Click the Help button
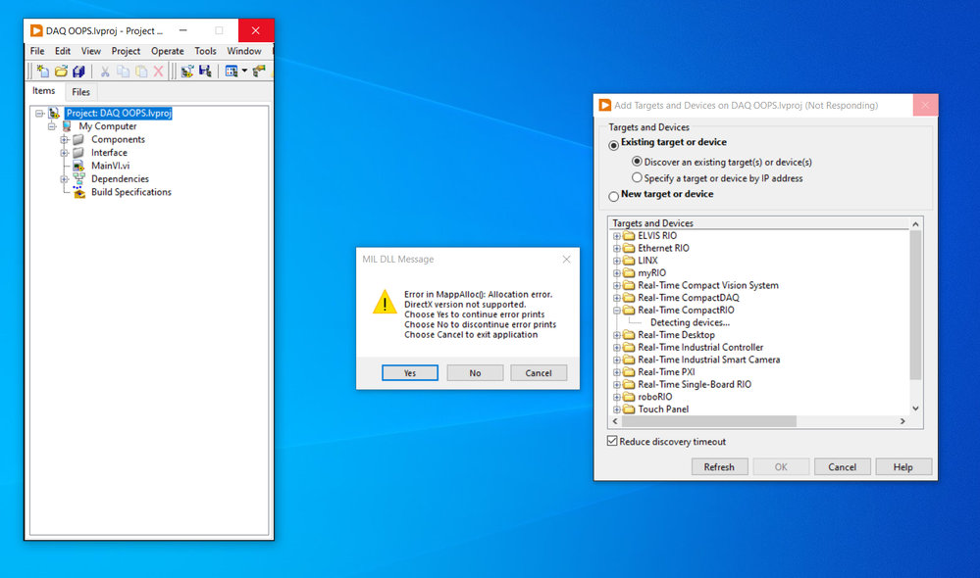This screenshot has width=980, height=578. 903,467
